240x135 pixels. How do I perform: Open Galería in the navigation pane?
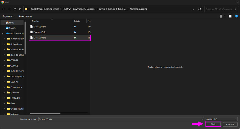point(12,28)
